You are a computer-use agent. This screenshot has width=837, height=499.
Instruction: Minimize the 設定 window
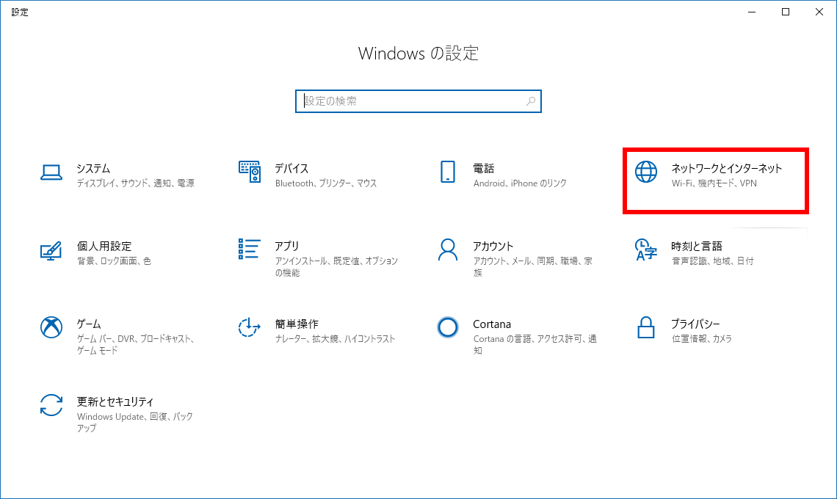[x=752, y=12]
